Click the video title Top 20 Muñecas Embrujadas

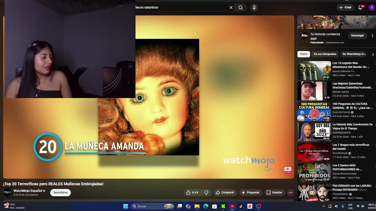click(53, 184)
